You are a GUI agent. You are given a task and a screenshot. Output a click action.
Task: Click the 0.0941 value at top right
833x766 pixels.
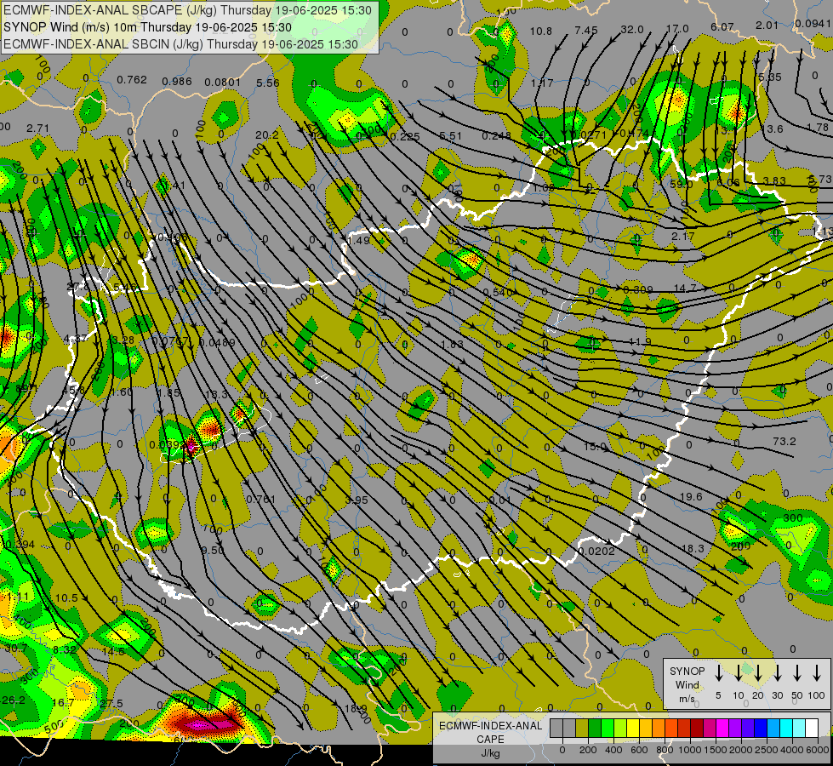click(x=813, y=23)
